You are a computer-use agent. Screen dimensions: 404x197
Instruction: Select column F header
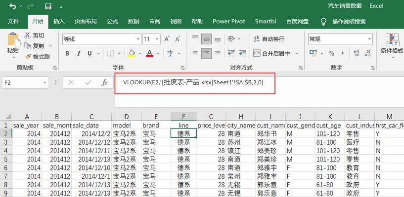pyautogui.click(x=183, y=117)
